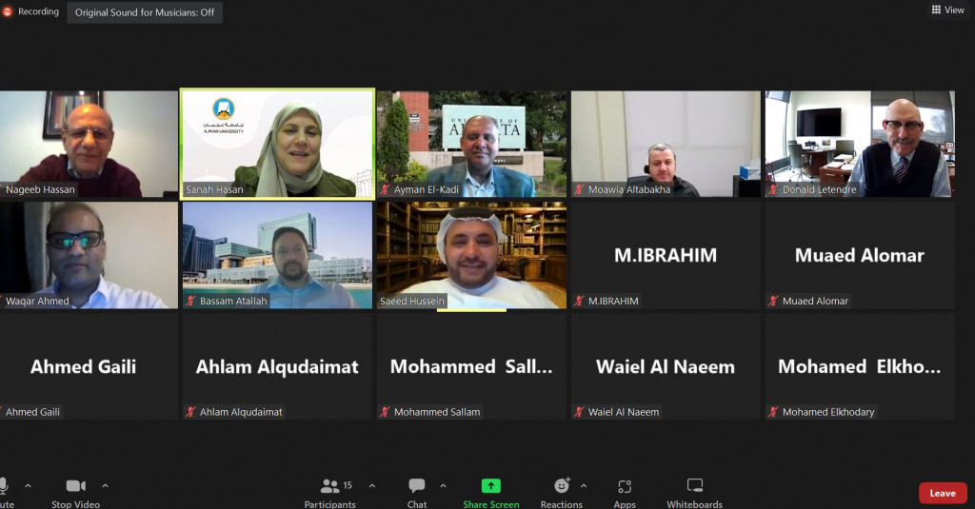Click the View grid icon

937,10
